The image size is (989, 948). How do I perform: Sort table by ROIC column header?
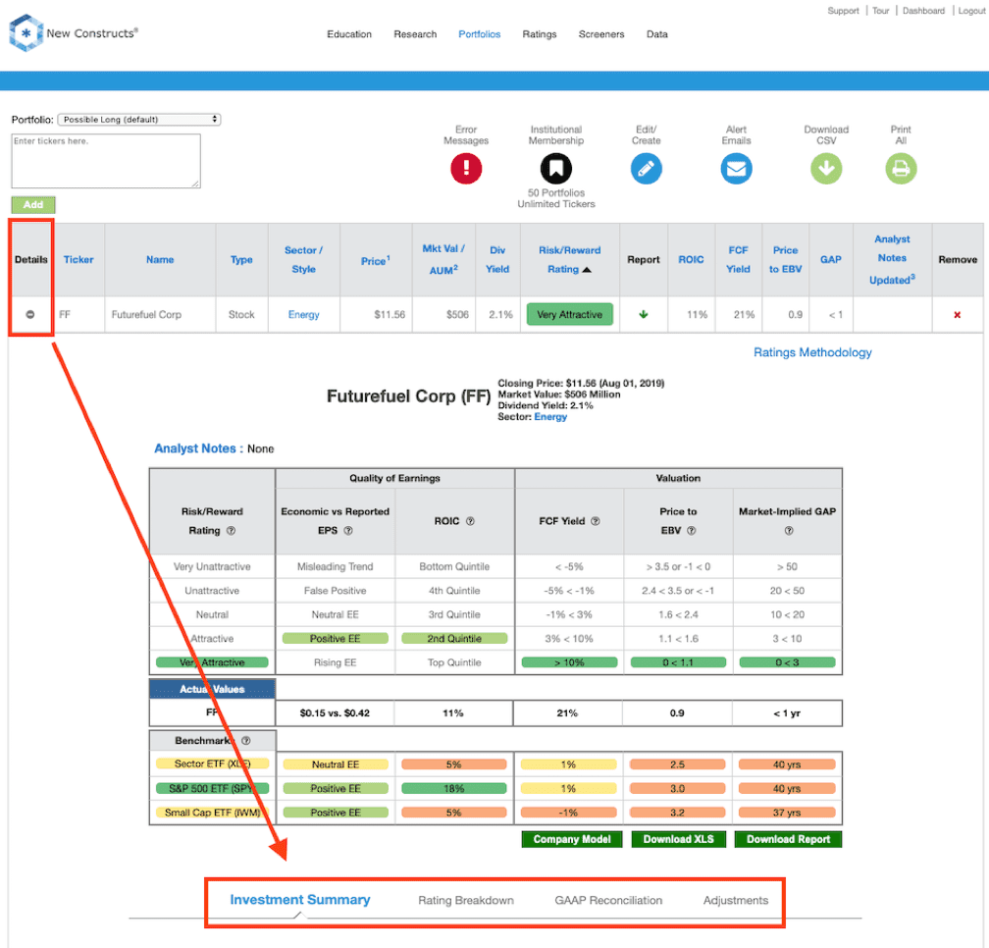[x=691, y=259]
